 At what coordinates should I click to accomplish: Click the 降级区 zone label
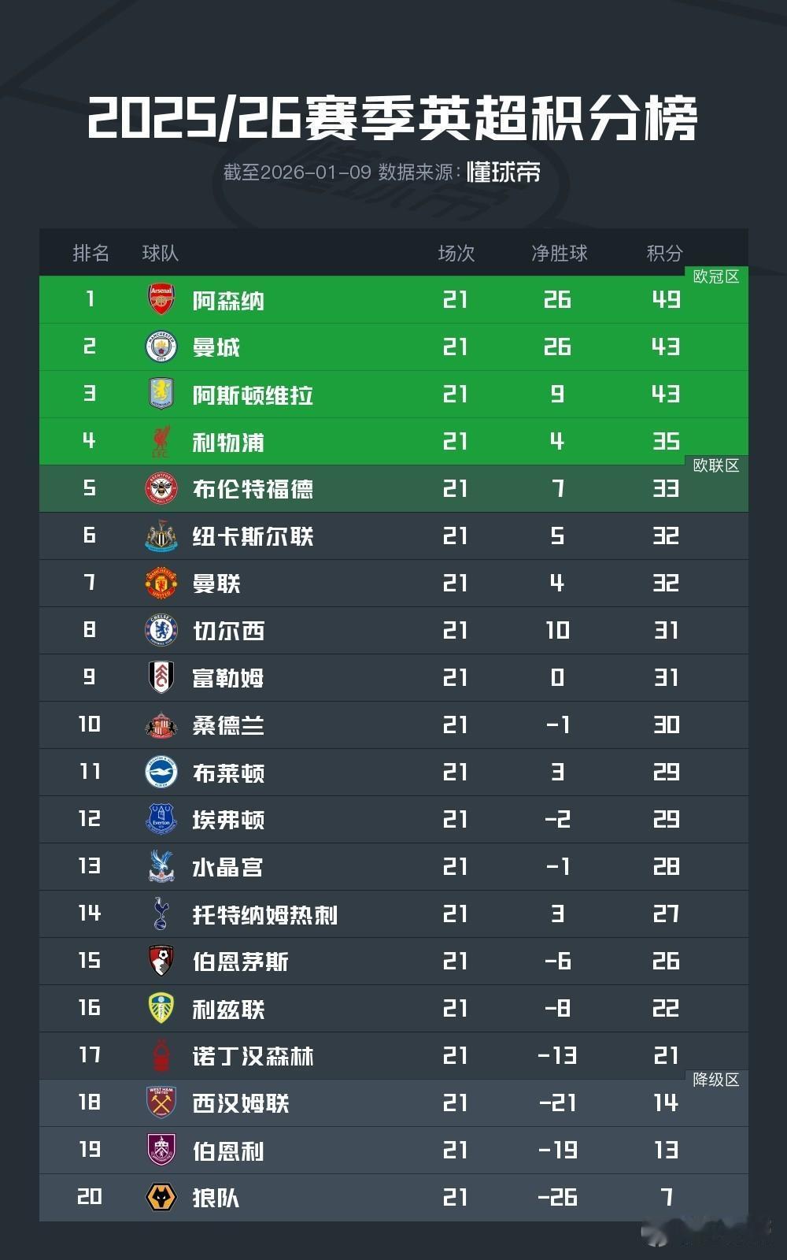pos(715,1080)
